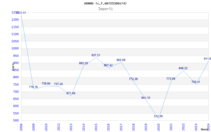Image resolution: width=211 pixels, height=132 pixels.
Task: Click the data label 903.59
Action: [x=121, y=60]
